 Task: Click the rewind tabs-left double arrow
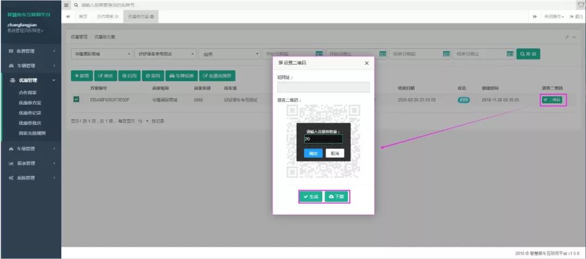tap(68, 17)
